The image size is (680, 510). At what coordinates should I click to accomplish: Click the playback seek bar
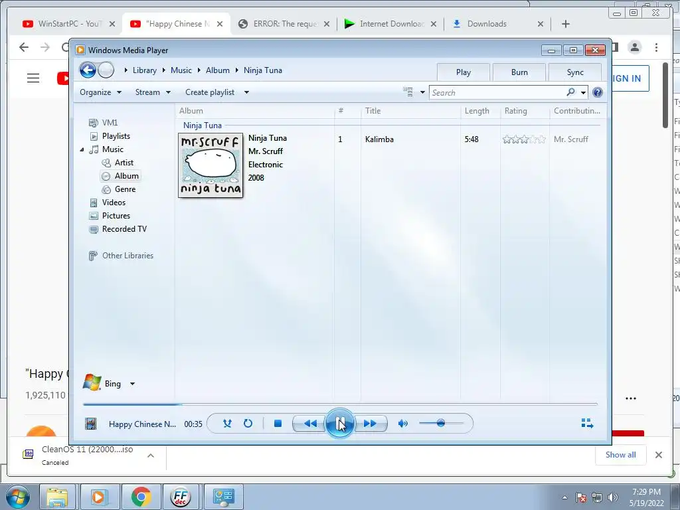pos(340,404)
